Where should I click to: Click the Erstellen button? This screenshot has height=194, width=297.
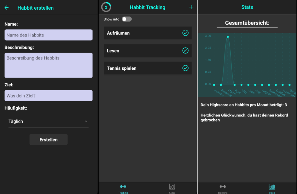pos(48,140)
